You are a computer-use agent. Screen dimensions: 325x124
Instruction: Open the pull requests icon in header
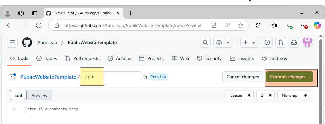(x=281, y=42)
